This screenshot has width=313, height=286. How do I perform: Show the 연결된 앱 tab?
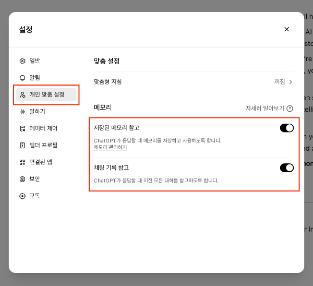(46, 162)
